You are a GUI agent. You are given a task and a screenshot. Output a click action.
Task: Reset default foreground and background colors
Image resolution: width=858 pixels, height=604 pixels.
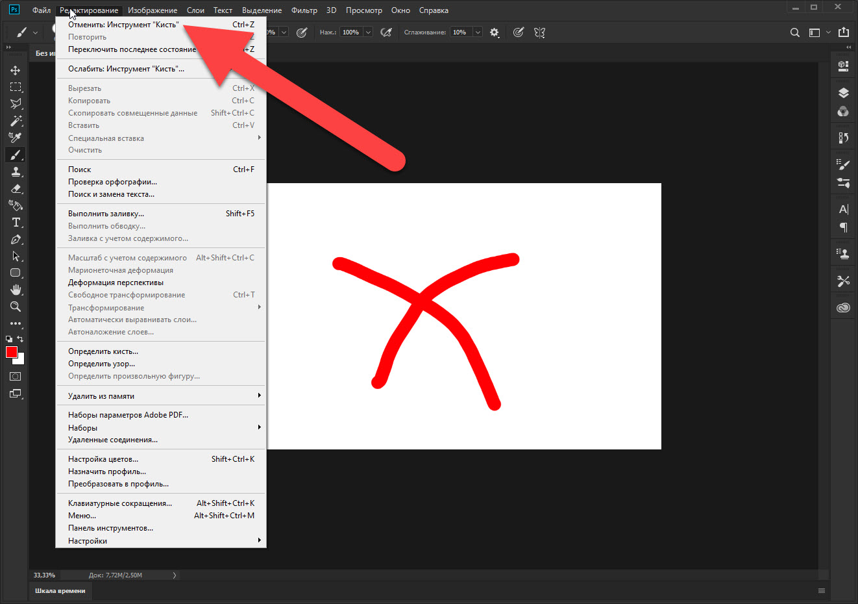9,339
